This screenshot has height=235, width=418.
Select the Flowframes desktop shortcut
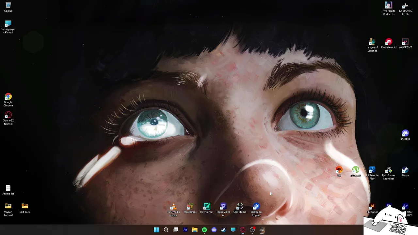(207, 208)
